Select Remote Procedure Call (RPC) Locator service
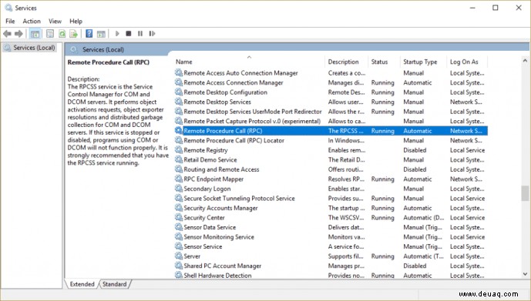531x301 pixels. (x=234, y=140)
